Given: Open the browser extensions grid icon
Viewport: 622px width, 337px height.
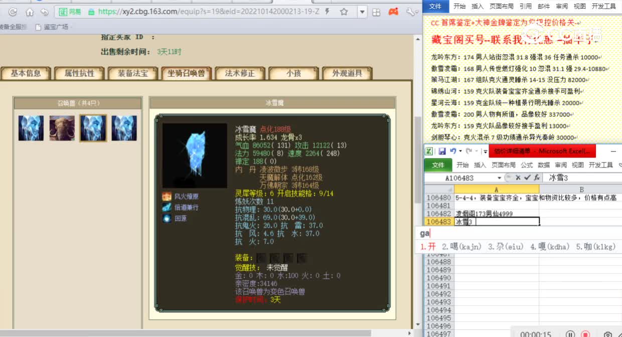Looking at the screenshot, I should coord(376,12).
